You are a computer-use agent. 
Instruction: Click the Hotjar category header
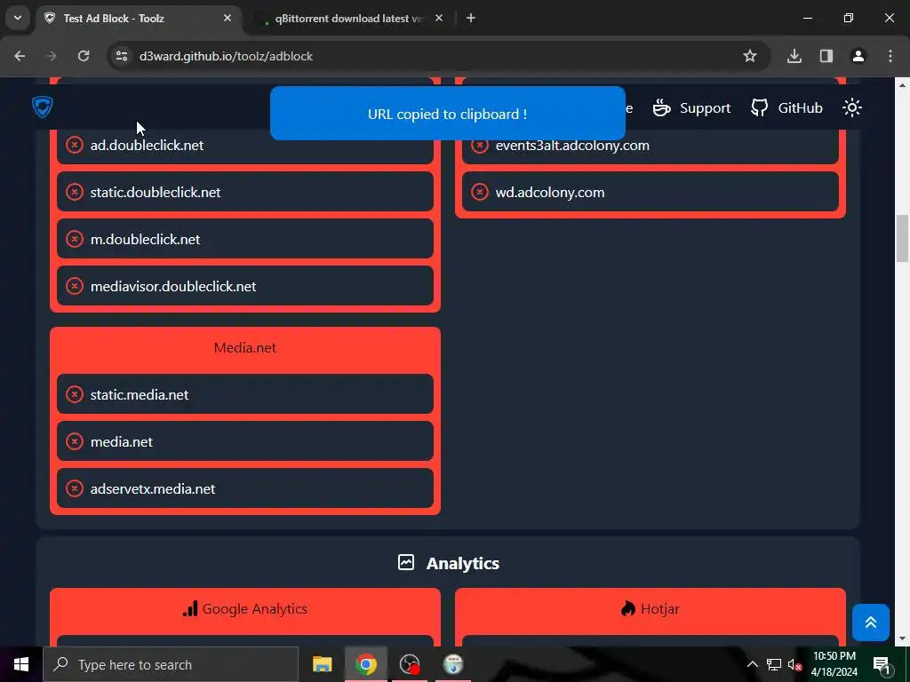pyautogui.click(x=650, y=609)
